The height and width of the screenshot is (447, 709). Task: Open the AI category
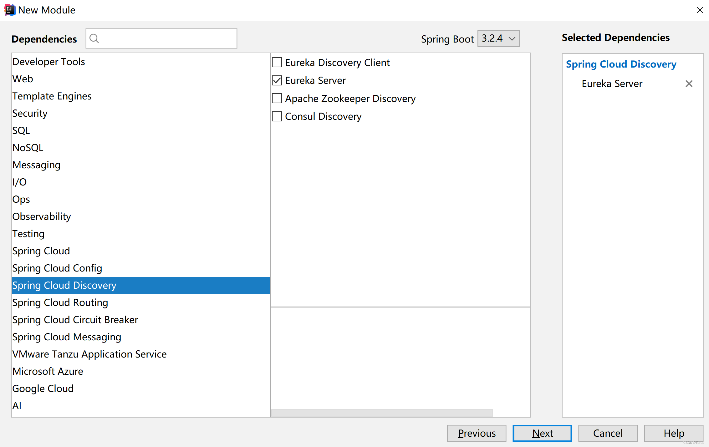coord(141,406)
